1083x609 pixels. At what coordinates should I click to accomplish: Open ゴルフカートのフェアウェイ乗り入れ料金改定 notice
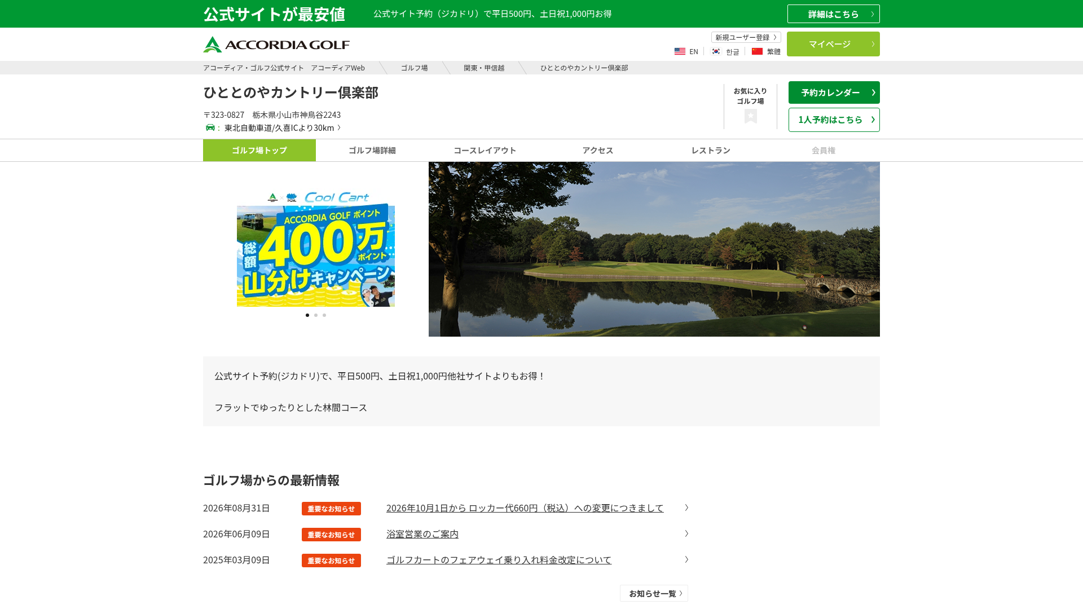[499, 560]
